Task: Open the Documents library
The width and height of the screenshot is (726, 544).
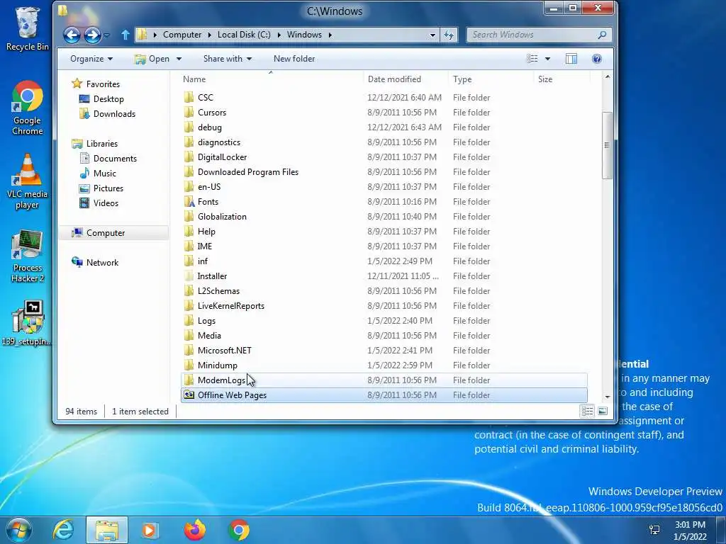Action: point(115,158)
